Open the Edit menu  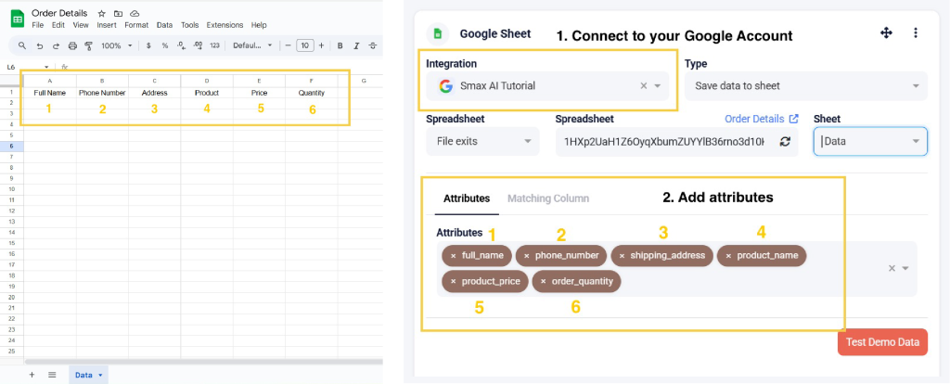click(58, 25)
